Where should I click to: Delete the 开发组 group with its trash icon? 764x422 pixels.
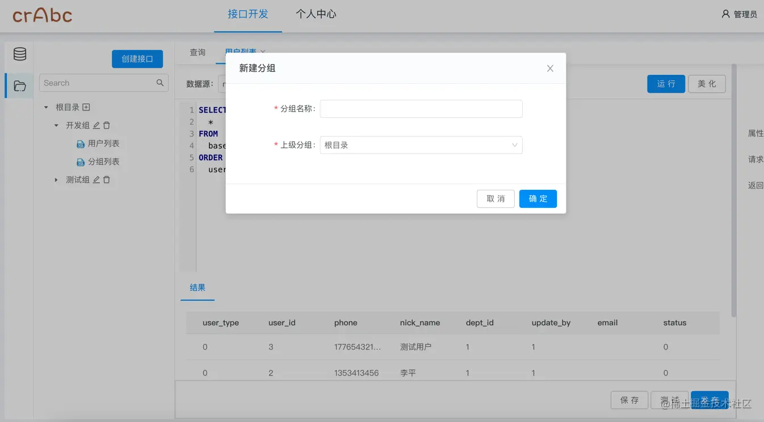(x=107, y=125)
